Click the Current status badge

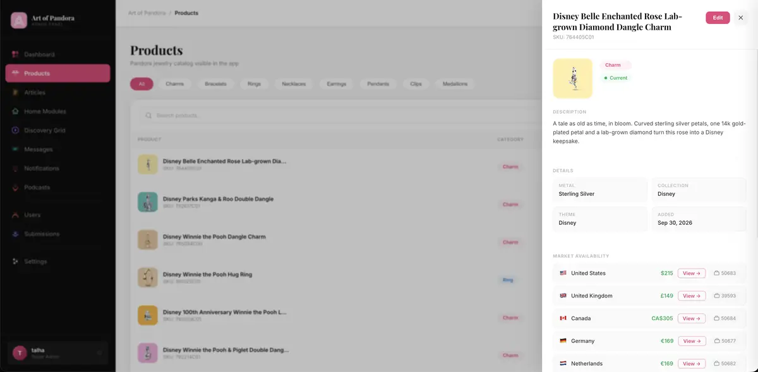tap(615, 78)
